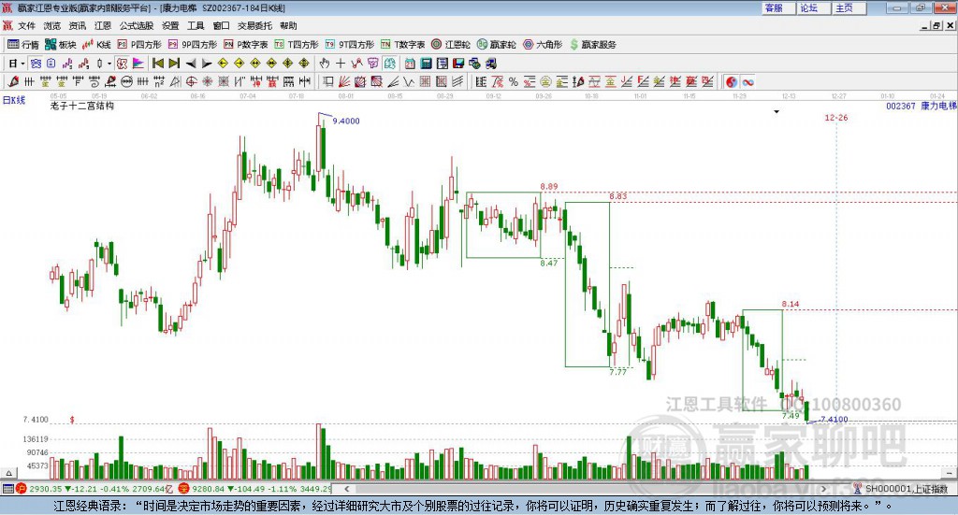Open the dropdown arrow beside the candlestick icon

(x=109, y=64)
